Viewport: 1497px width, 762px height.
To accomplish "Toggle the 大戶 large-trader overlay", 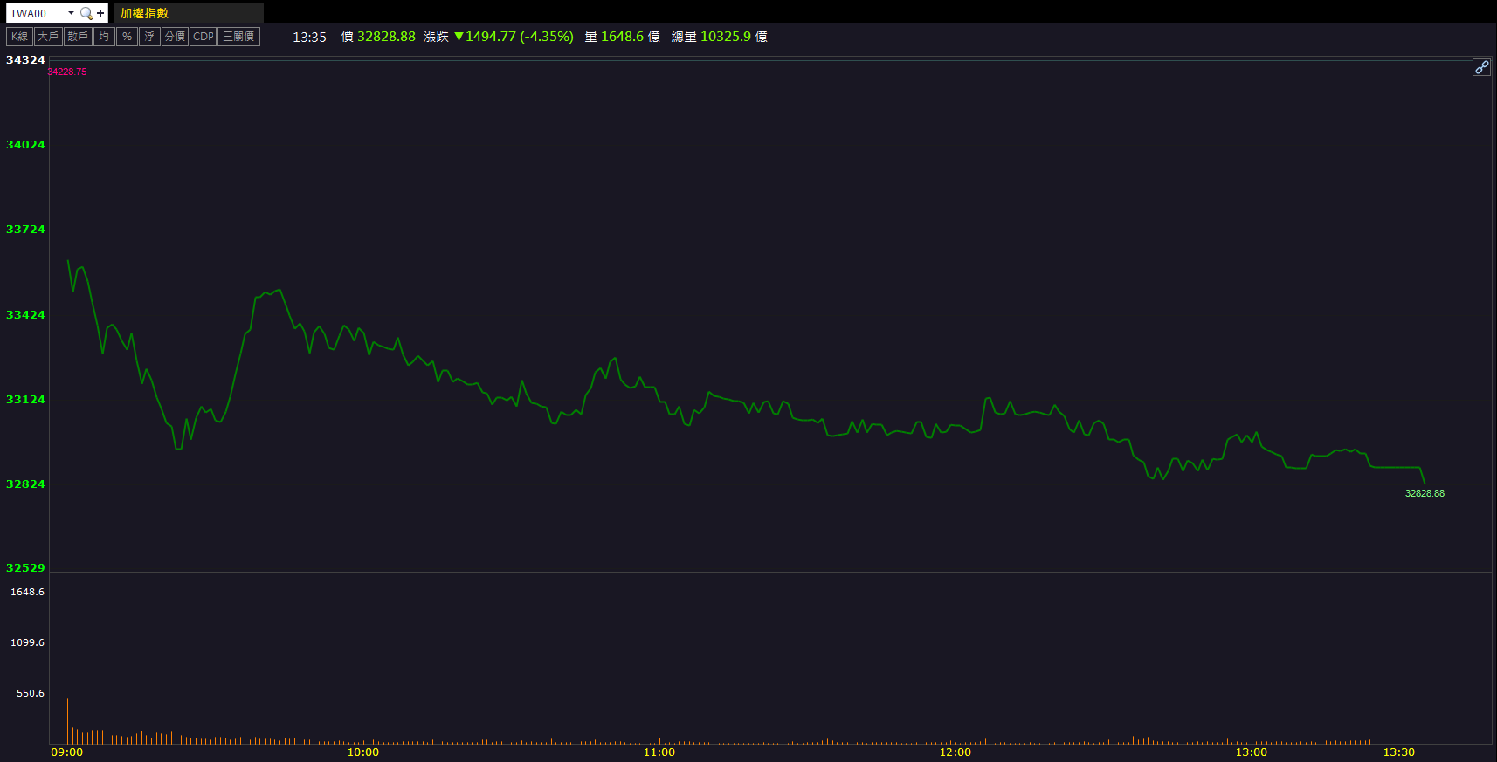I will (x=48, y=37).
